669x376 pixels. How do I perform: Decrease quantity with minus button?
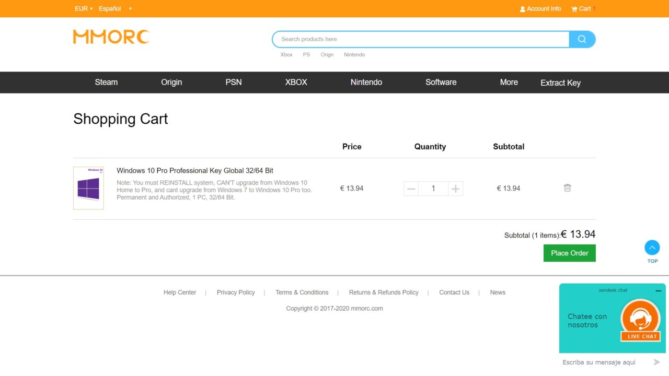411,189
